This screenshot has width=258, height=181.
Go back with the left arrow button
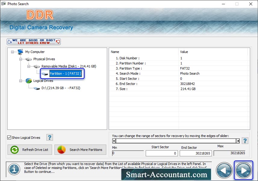pos(224,170)
